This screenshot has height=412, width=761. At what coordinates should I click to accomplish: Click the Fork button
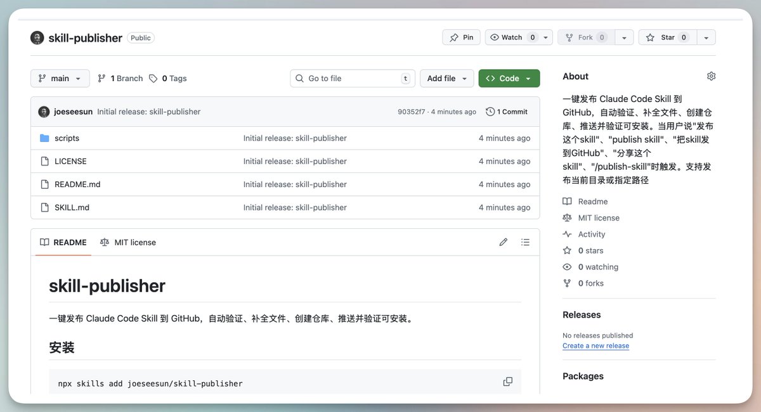tap(585, 37)
